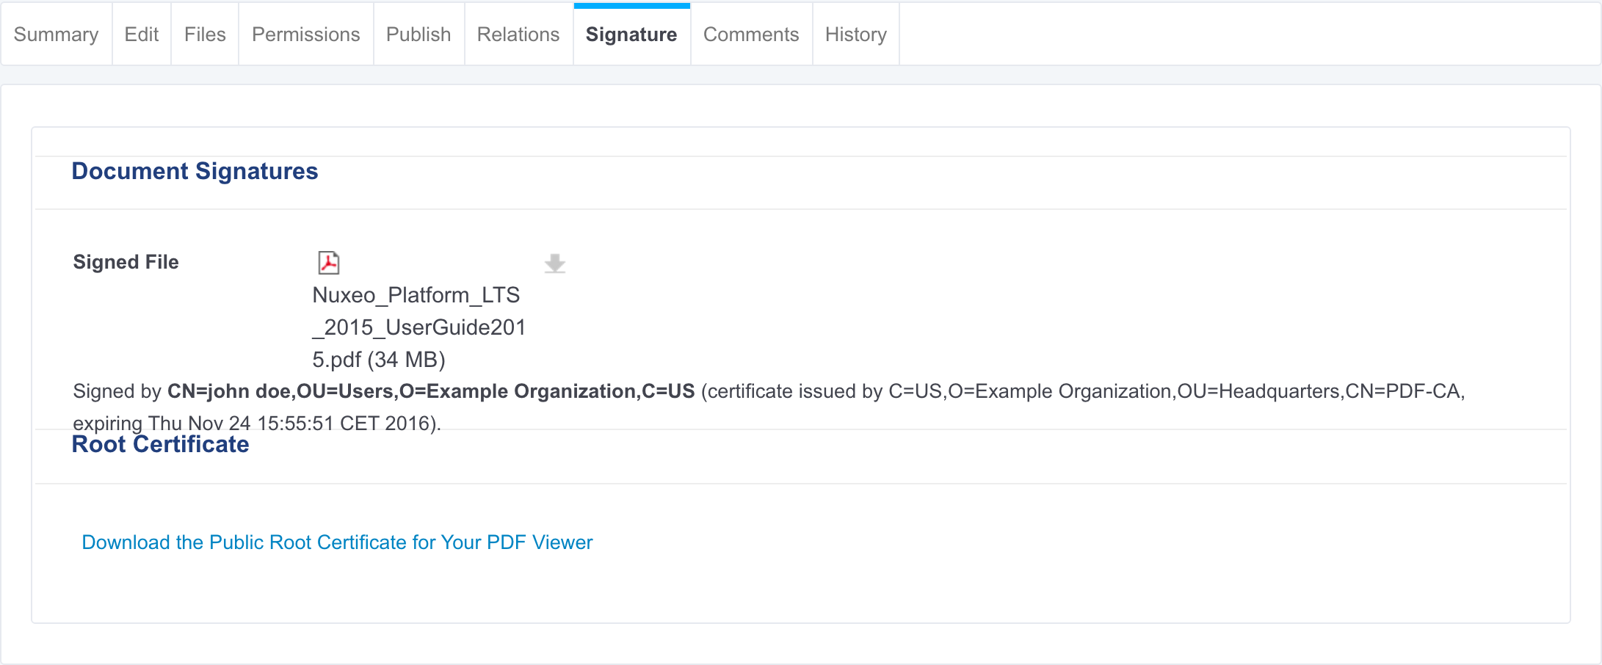Select the Publish tab
This screenshot has height=665, width=1602.
tap(418, 34)
